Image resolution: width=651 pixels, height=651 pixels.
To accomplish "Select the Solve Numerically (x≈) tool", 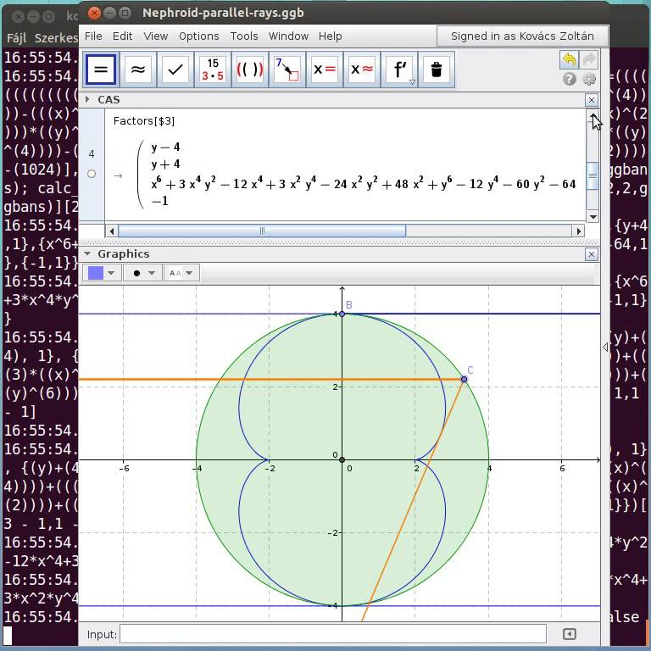I will point(362,70).
